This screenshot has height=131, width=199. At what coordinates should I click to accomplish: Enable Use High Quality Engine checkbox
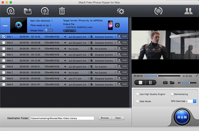point(137,94)
